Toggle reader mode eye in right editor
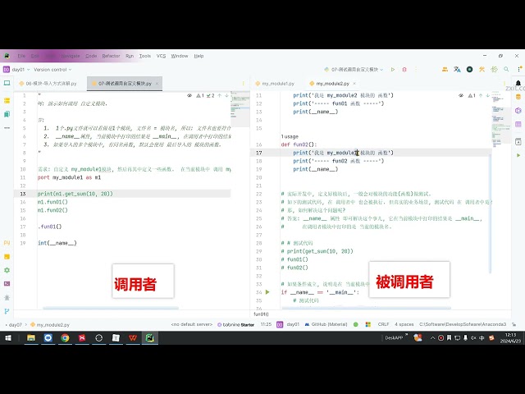 coord(461,95)
